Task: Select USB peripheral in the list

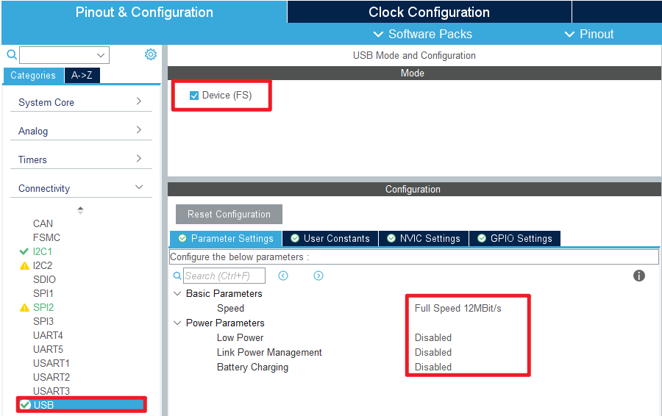Action: (x=82, y=405)
